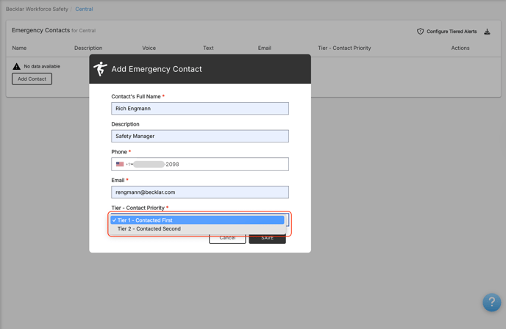Click the Add Emergency Contact dialog title
This screenshot has width=506, height=329.
click(157, 69)
